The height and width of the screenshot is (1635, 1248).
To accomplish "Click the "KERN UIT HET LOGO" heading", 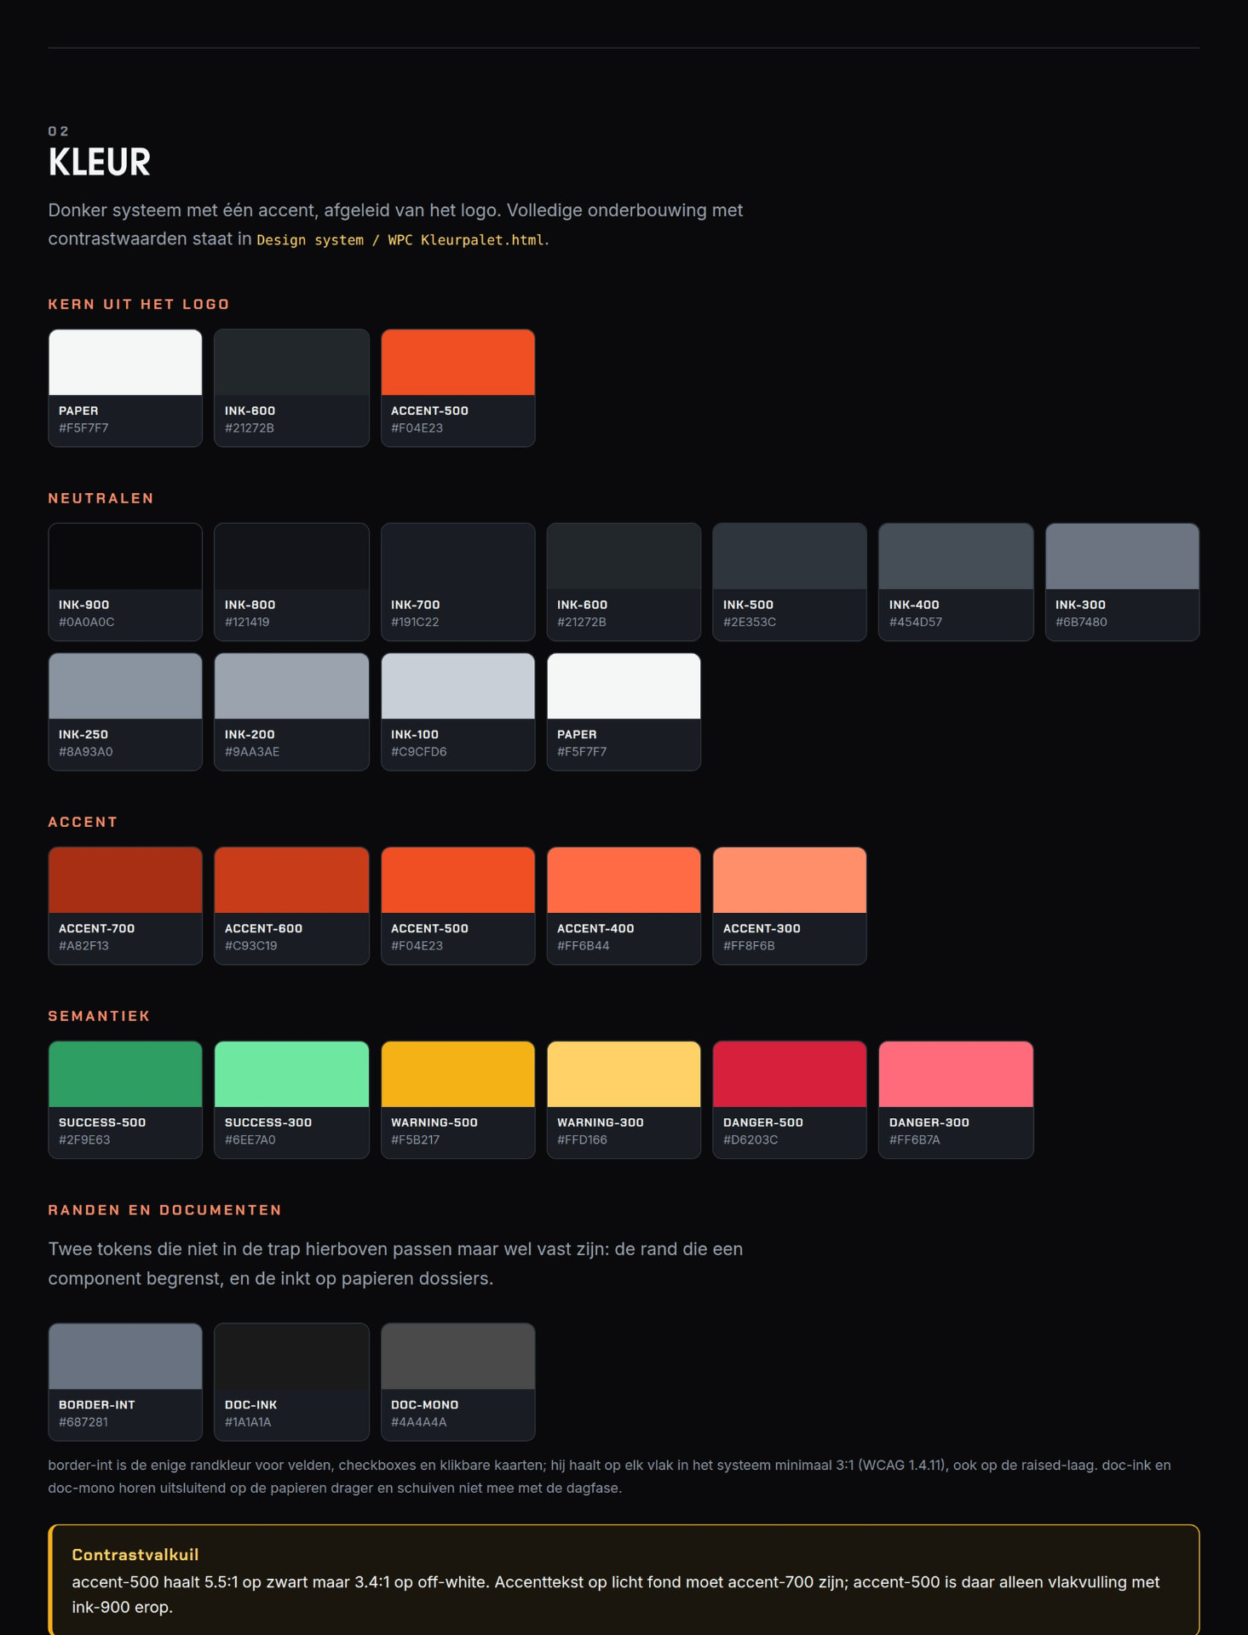I will (x=139, y=304).
